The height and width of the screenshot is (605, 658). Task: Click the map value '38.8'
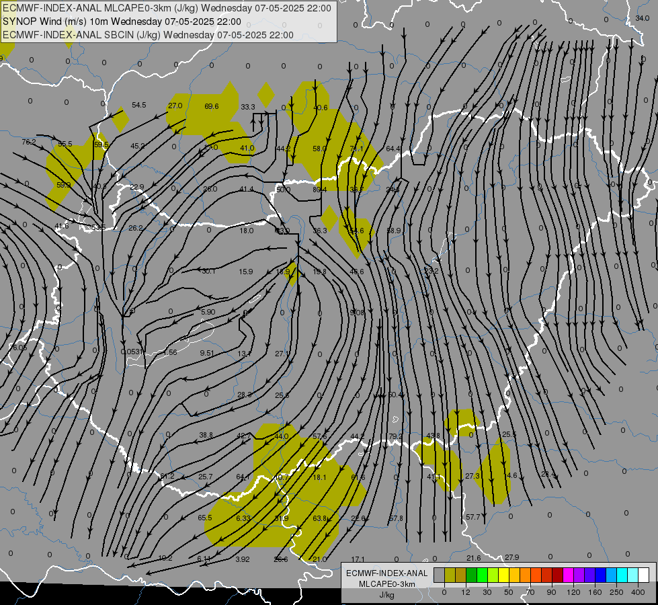click(x=206, y=436)
